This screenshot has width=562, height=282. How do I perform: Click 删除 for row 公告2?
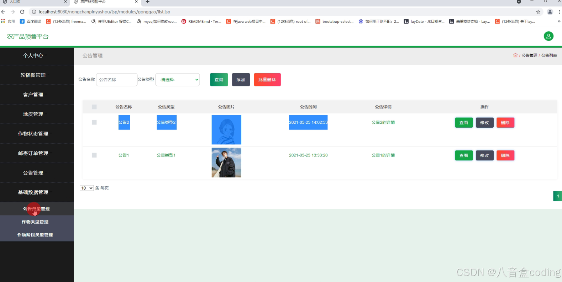505,123
